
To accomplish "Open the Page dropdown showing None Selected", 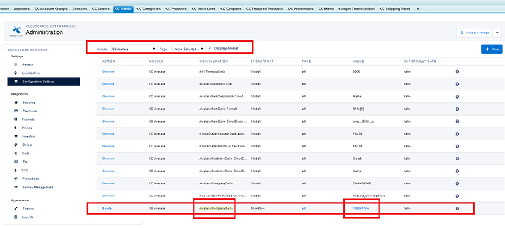I will pos(188,49).
